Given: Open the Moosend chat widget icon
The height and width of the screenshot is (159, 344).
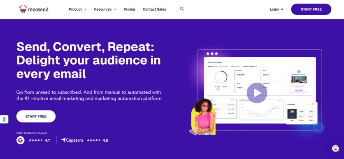Looking at the screenshot, I should point(335,148).
